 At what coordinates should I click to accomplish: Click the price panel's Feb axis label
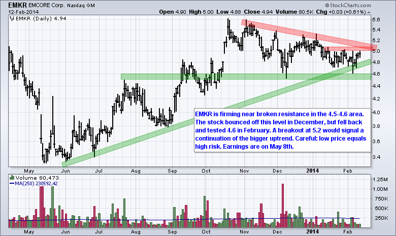pos(348,171)
